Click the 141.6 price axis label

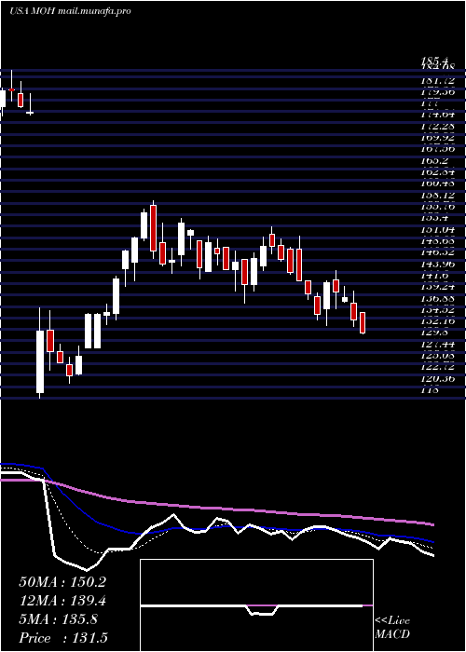[x=434, y=276]
